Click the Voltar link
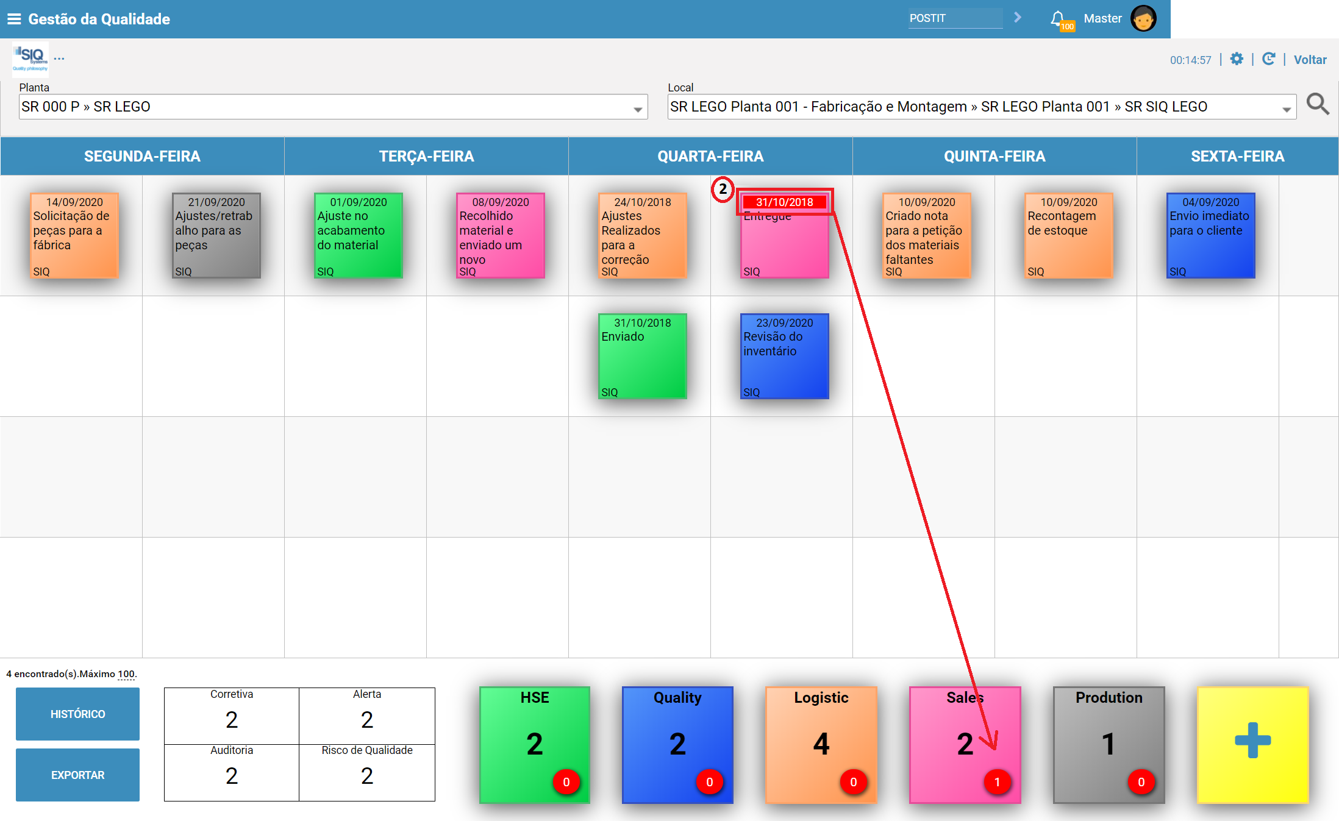This screenshot has height=821, width=1339. (x=1310, y=60)
